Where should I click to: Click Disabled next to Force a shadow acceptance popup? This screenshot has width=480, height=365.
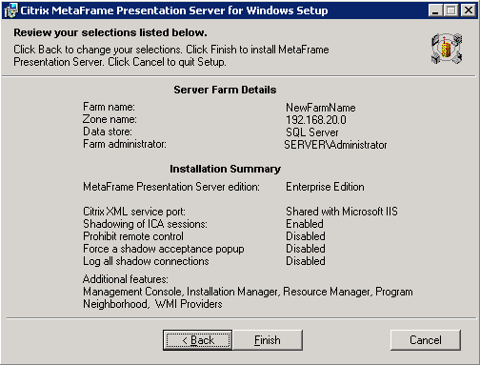[x=306, y=249]
